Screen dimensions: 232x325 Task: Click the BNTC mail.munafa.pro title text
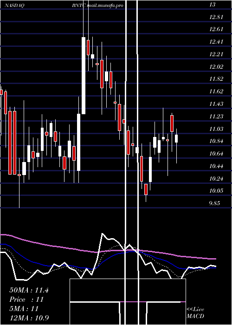tap(97, 6)
